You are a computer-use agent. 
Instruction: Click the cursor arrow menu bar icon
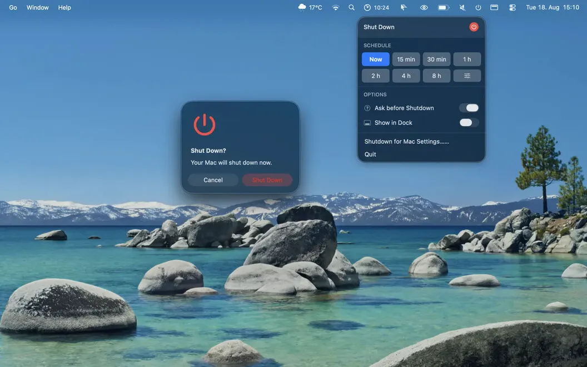tap(404, 7)
